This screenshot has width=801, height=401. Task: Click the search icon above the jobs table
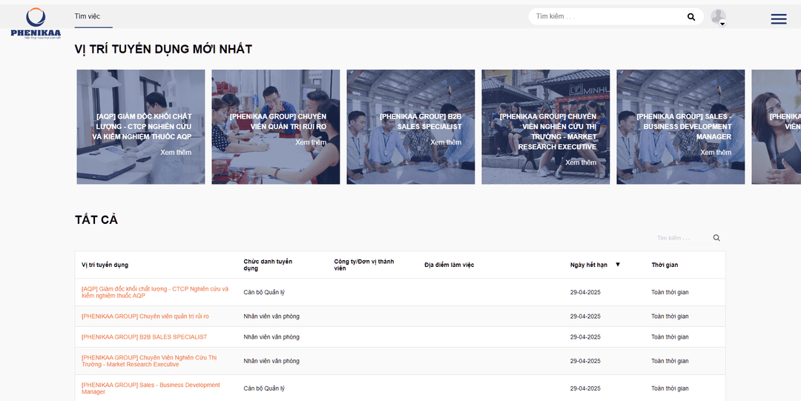pyautogui.click(x=716, y=238)
